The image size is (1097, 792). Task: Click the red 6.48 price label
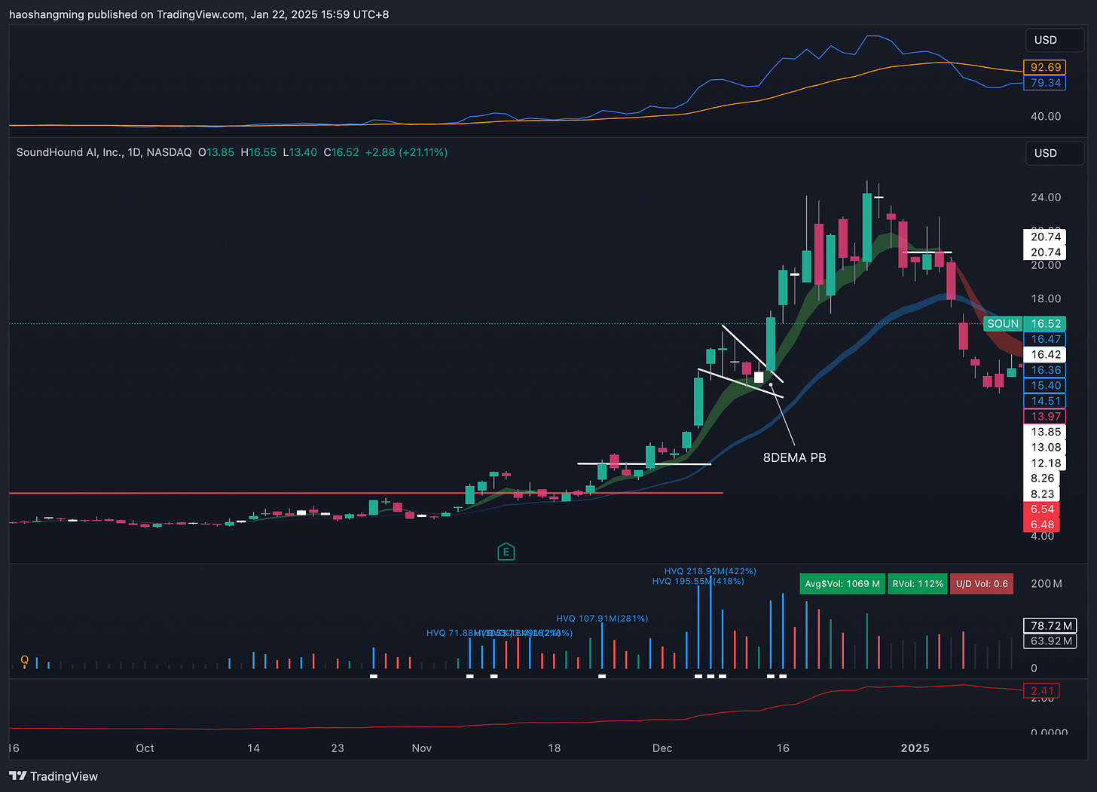[1042, 524]
